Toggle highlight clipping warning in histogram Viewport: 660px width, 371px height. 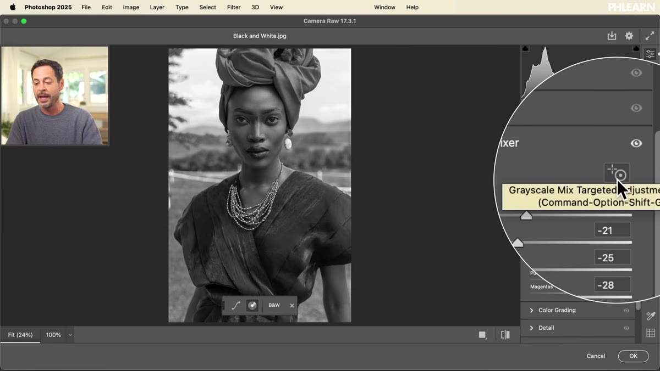coord(636,49)
